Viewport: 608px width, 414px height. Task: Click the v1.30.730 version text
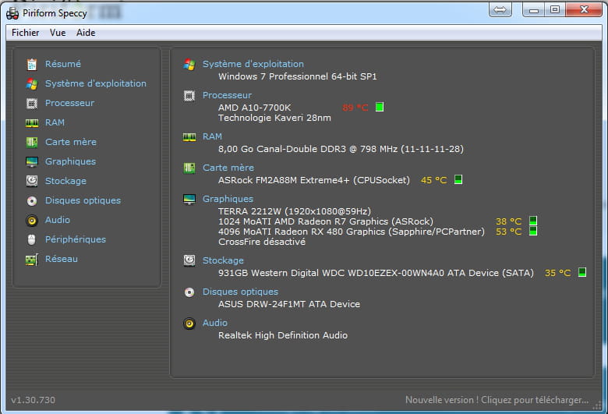[x=33, y=400]
